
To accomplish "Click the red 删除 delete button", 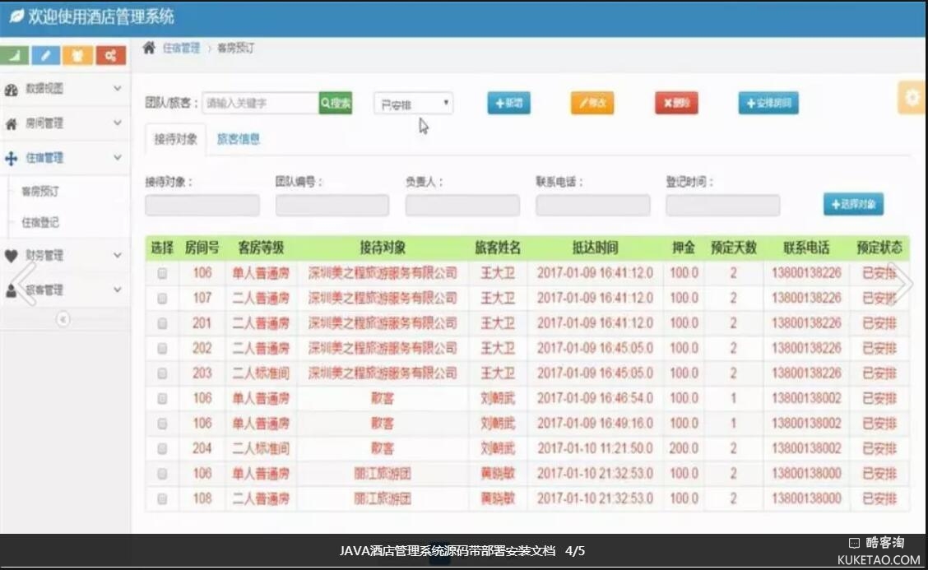I will [x=675, y=103].
